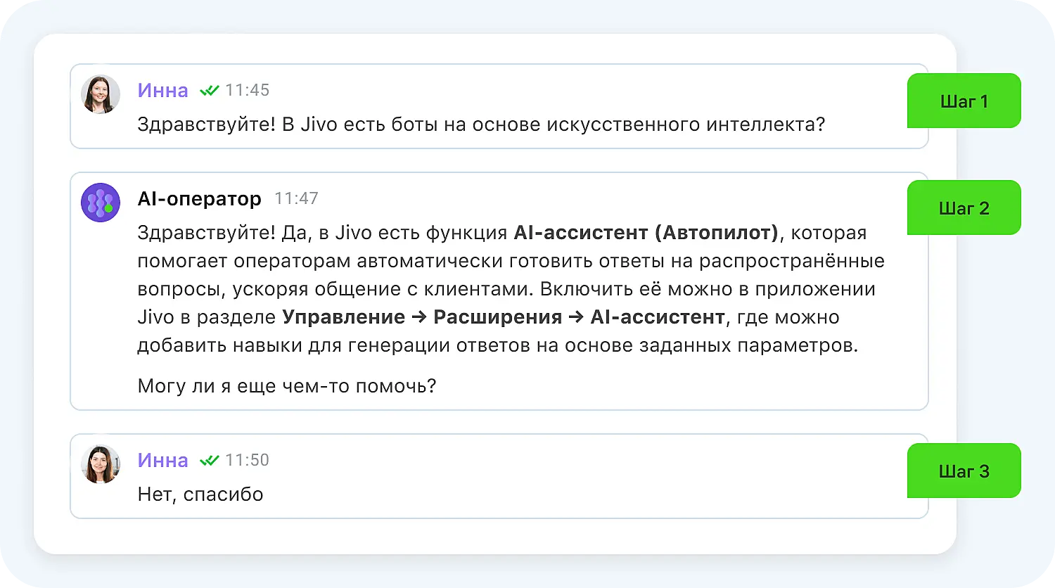Click the name Инна above "Нет, спасибо"
The image size is (1055, 588).
pos(162,460)
